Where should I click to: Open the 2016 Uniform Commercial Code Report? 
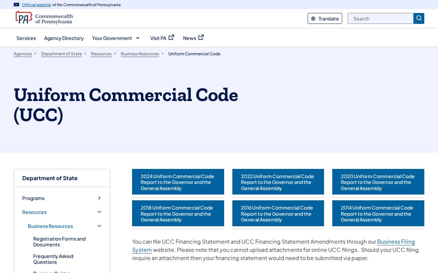tap(278, 213)
